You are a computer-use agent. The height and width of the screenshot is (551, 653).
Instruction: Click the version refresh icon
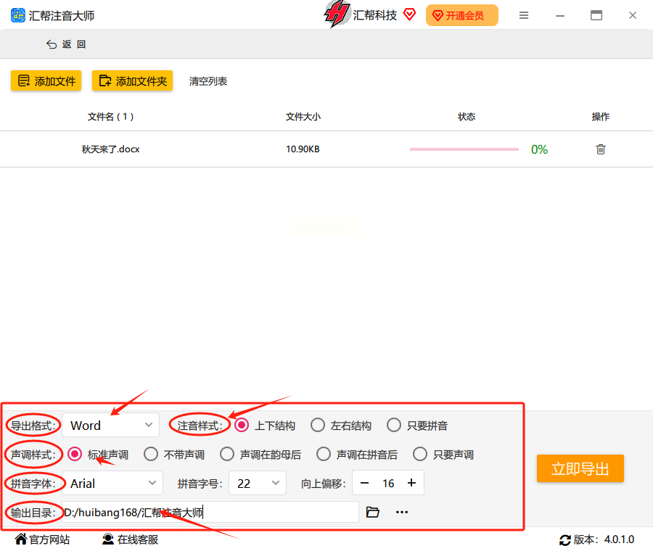(x=564, y=540)
